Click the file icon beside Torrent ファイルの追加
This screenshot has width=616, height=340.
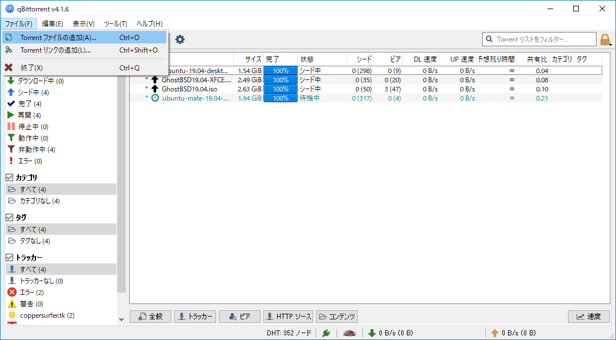coord(9,38)
